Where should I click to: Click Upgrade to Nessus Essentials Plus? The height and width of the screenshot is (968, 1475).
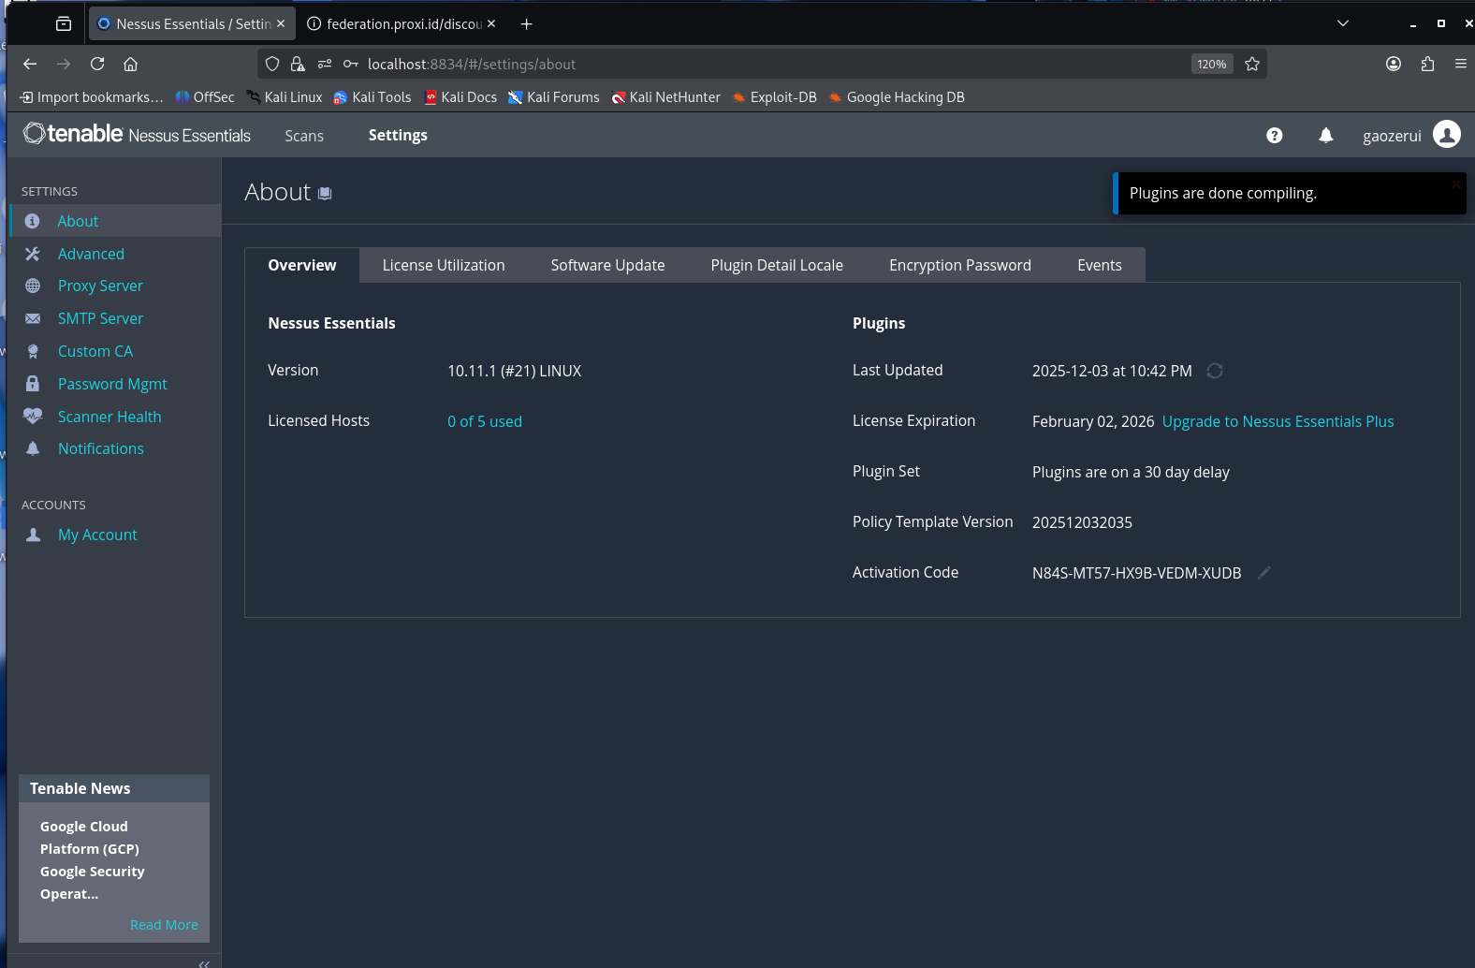pos(1278,421)
